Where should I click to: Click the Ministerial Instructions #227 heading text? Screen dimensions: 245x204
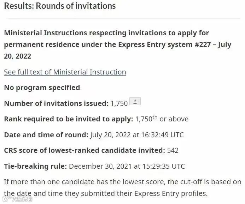[118, 44]
